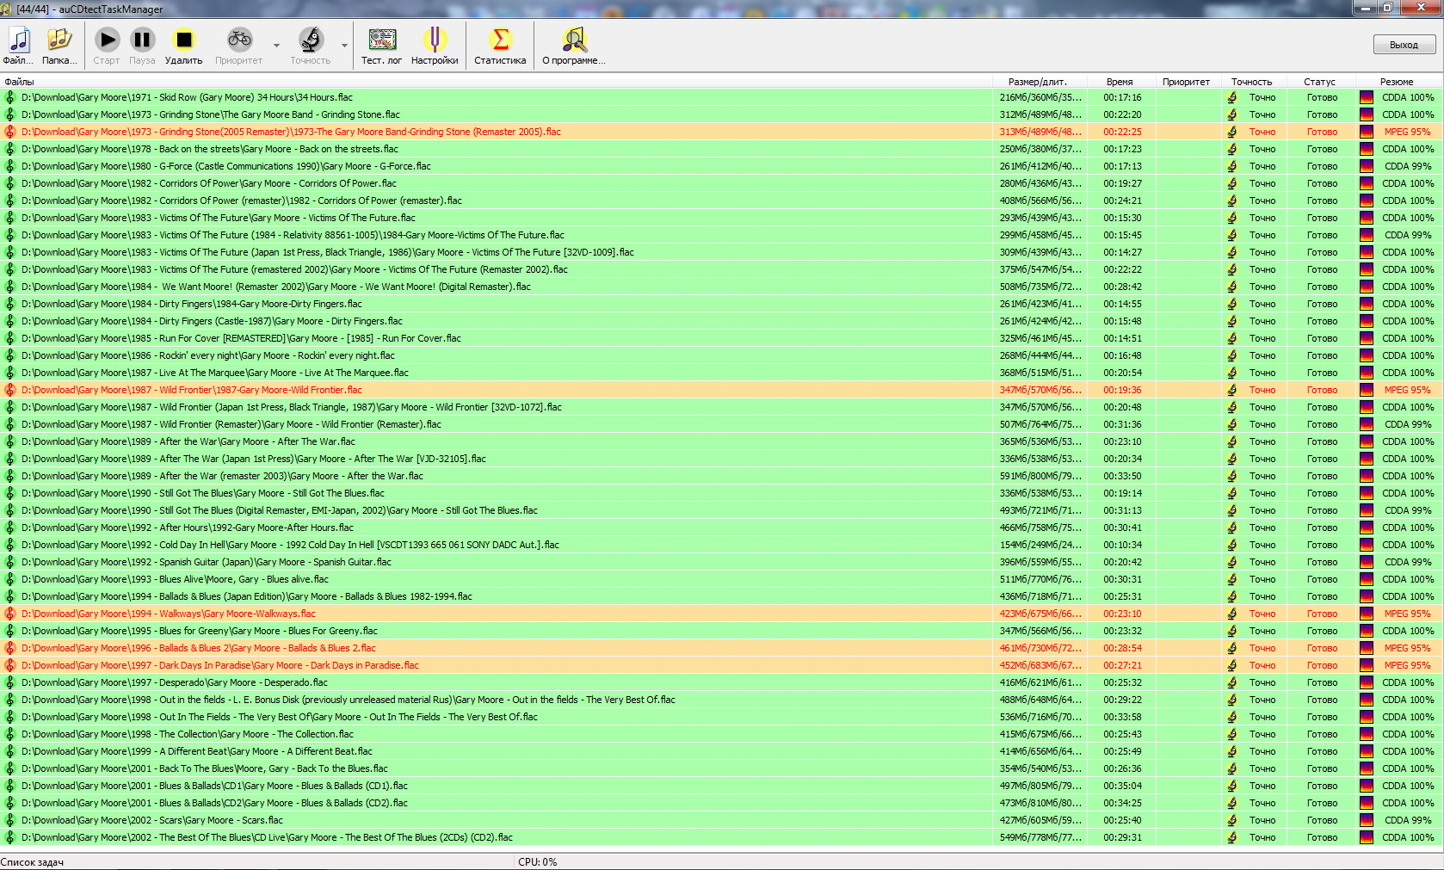Click spectrum icon in red Wild Frontier row
Image resolution: width=1444 pixels, height=870 pixels.
pos(1367,390)
